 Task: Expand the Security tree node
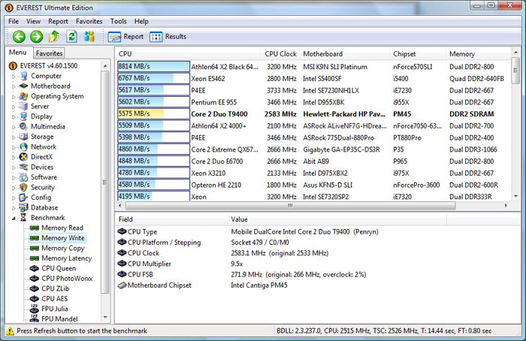tap(14, 188)
